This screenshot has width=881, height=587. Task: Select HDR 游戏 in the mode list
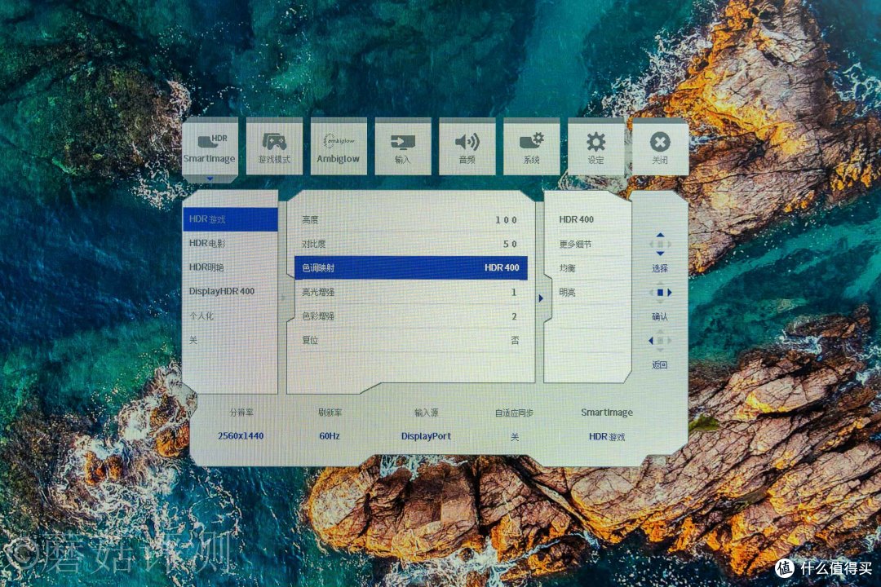(x=230, y=219)
